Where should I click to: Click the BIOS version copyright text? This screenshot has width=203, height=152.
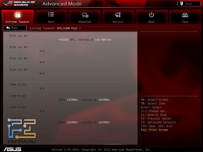[101, 150]
